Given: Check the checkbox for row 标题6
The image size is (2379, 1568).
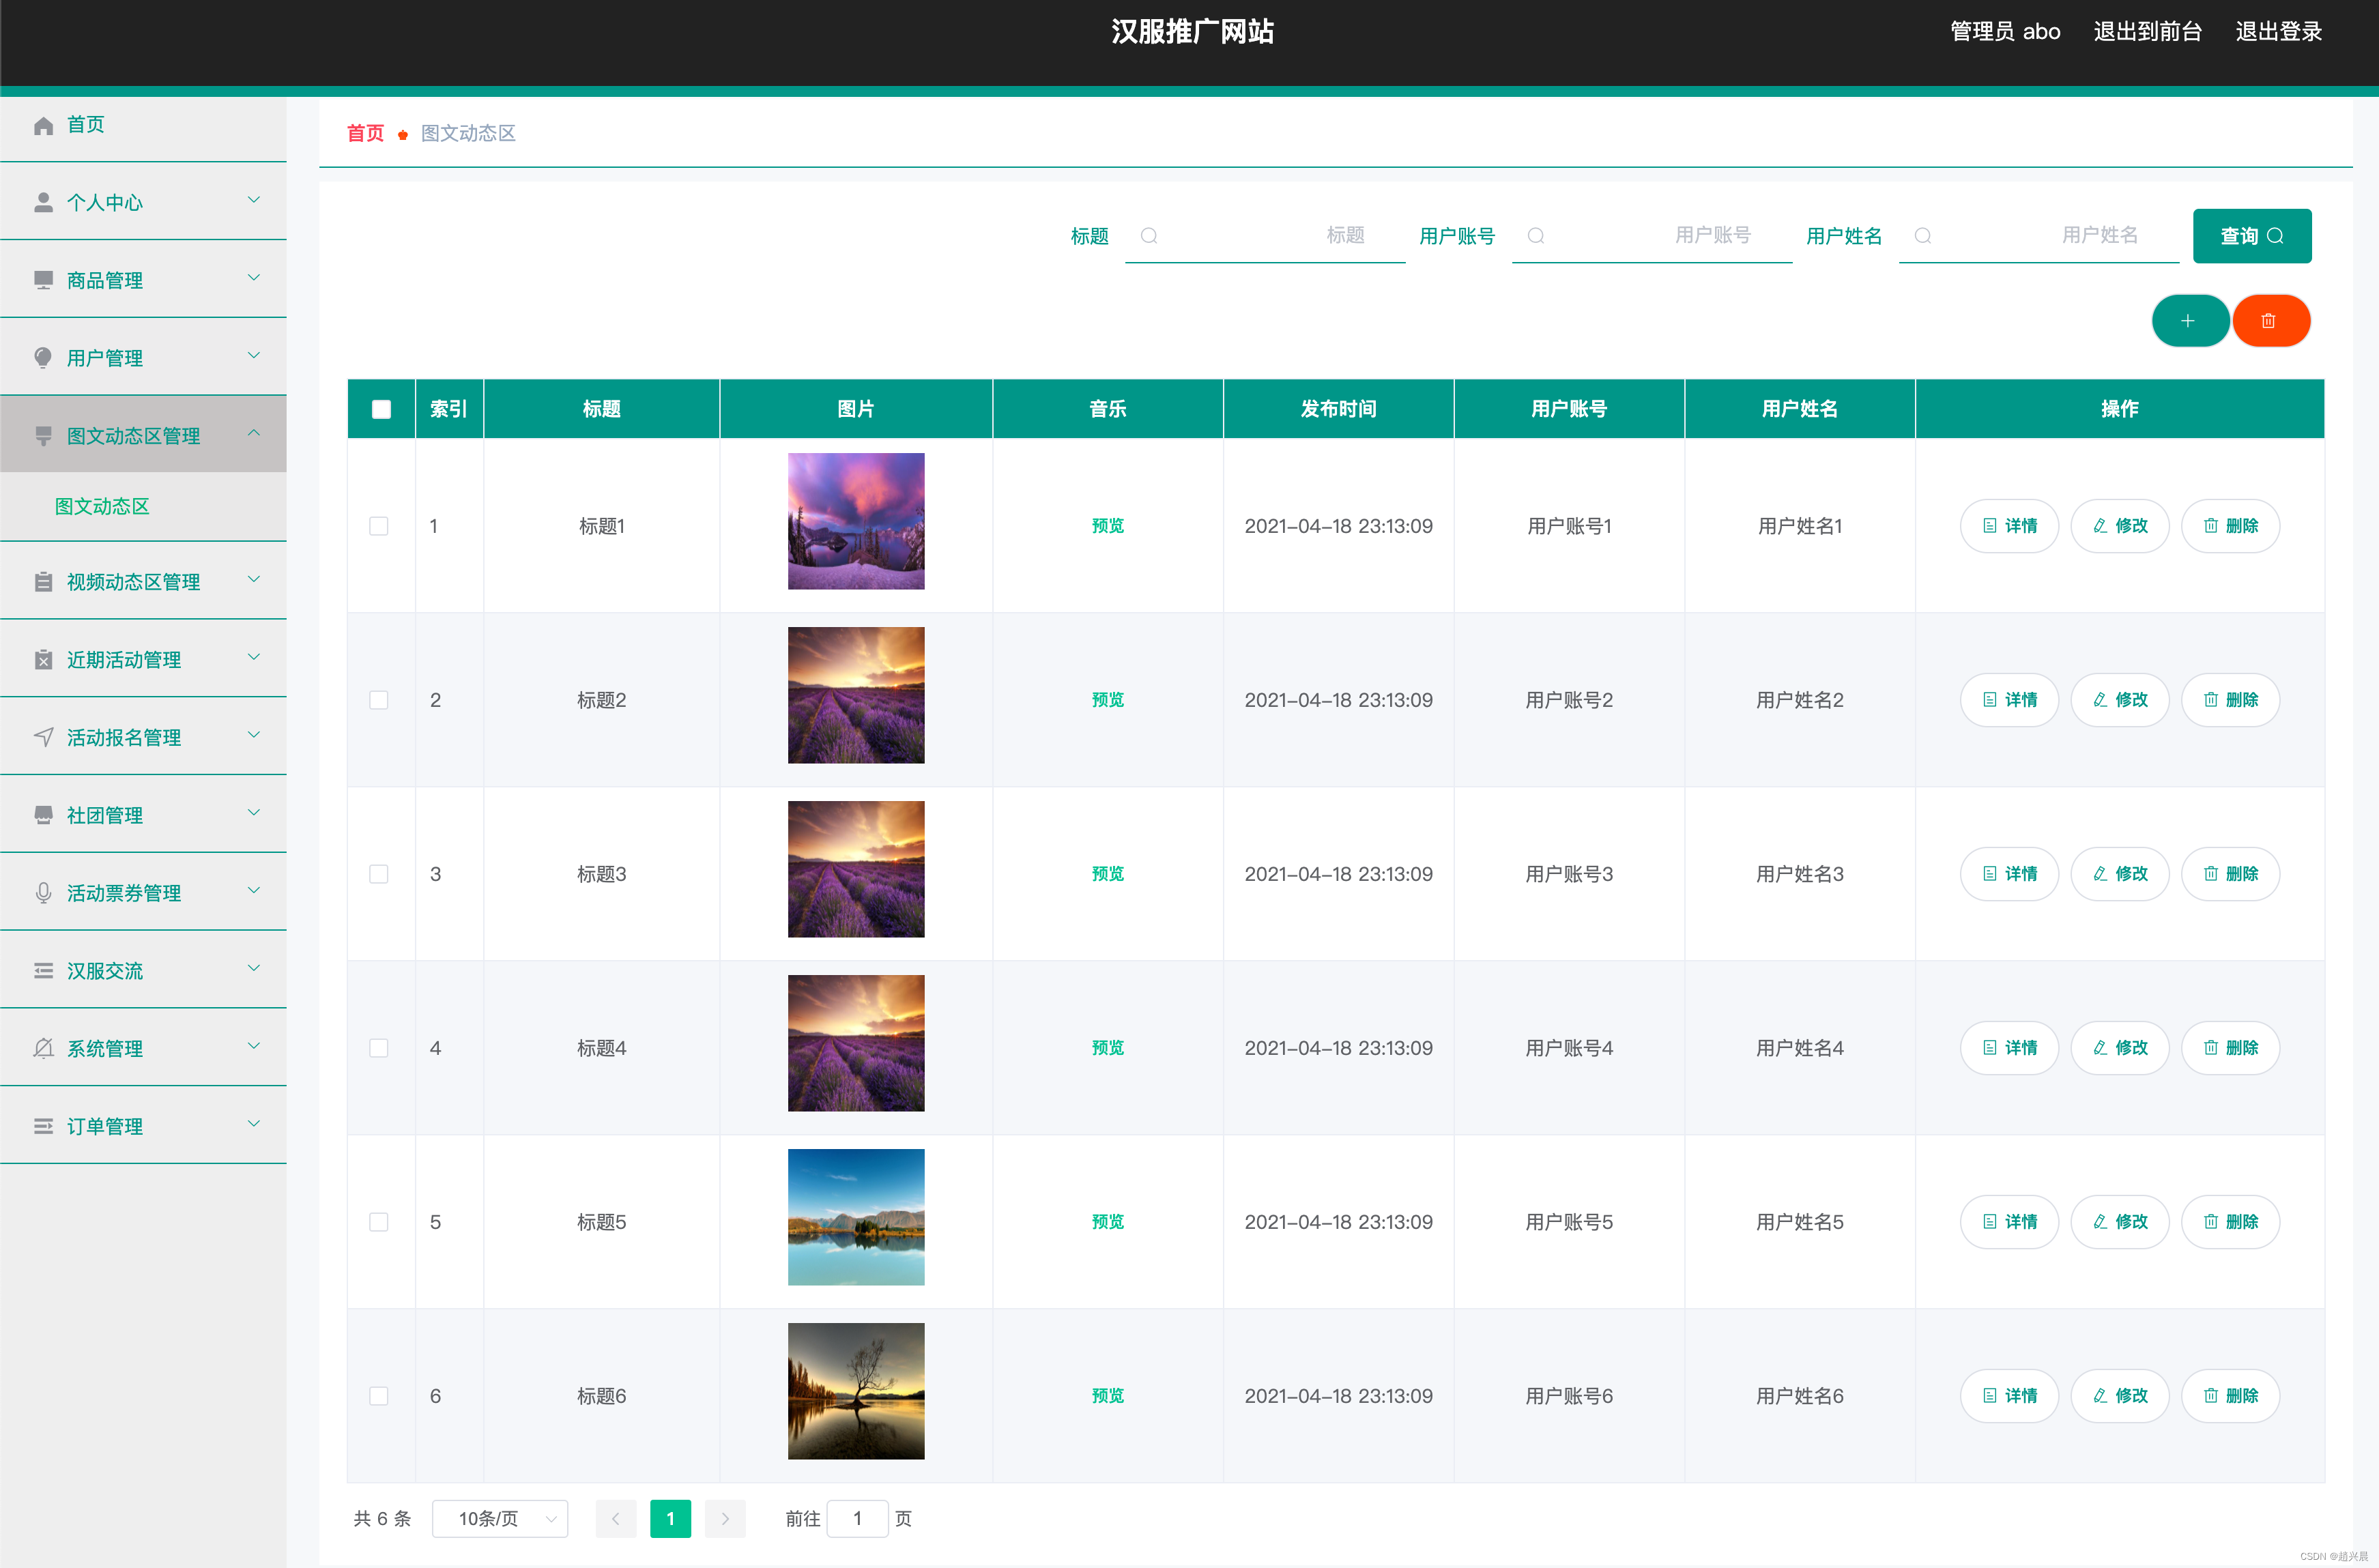Looking at the screenshot, I should pos(379,1396).
